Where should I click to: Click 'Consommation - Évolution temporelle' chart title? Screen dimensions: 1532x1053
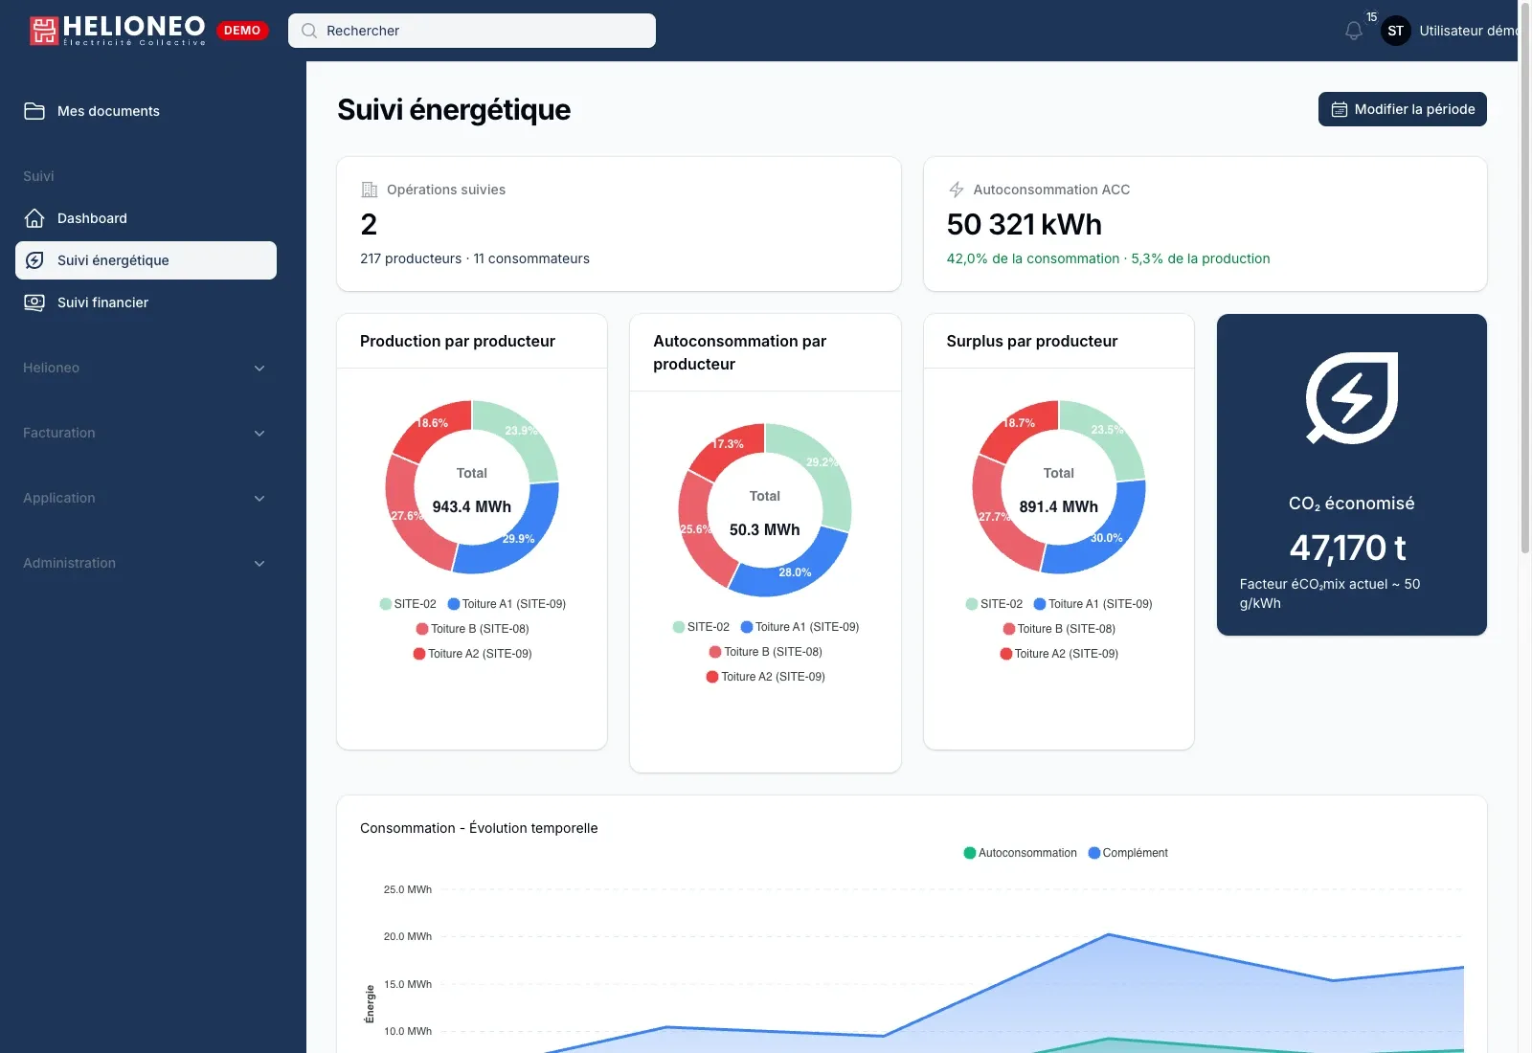(x=479, y=828)
